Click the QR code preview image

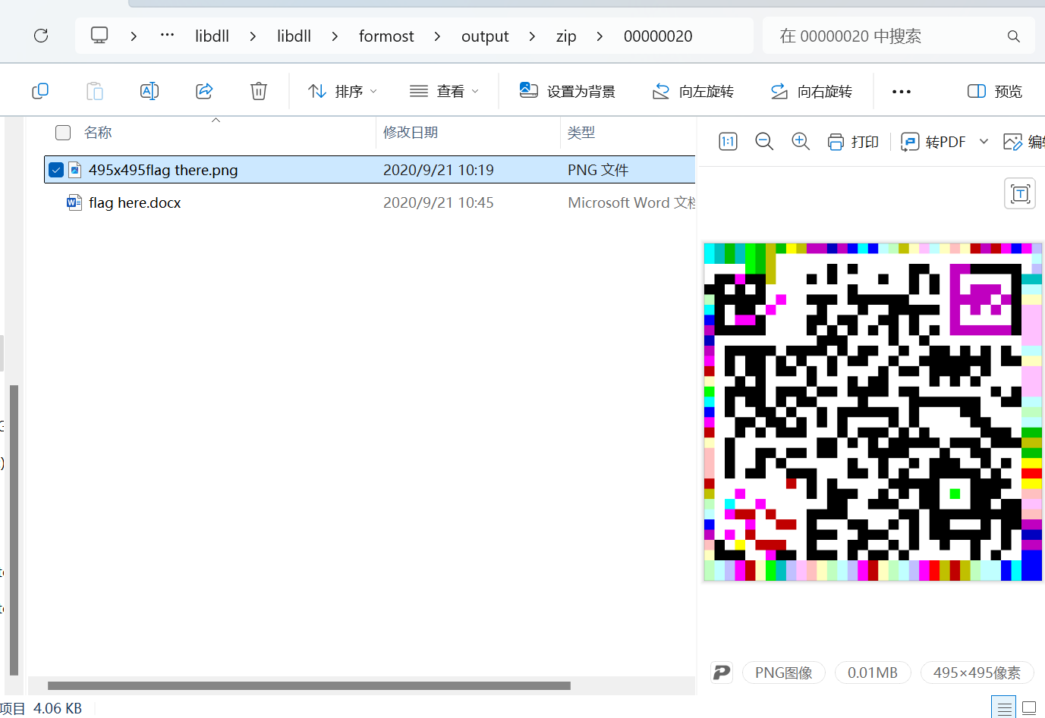(x=873, y=412)
